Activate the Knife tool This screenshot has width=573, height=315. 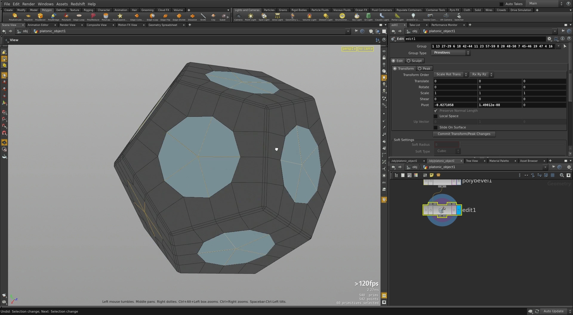click(203, 17)
